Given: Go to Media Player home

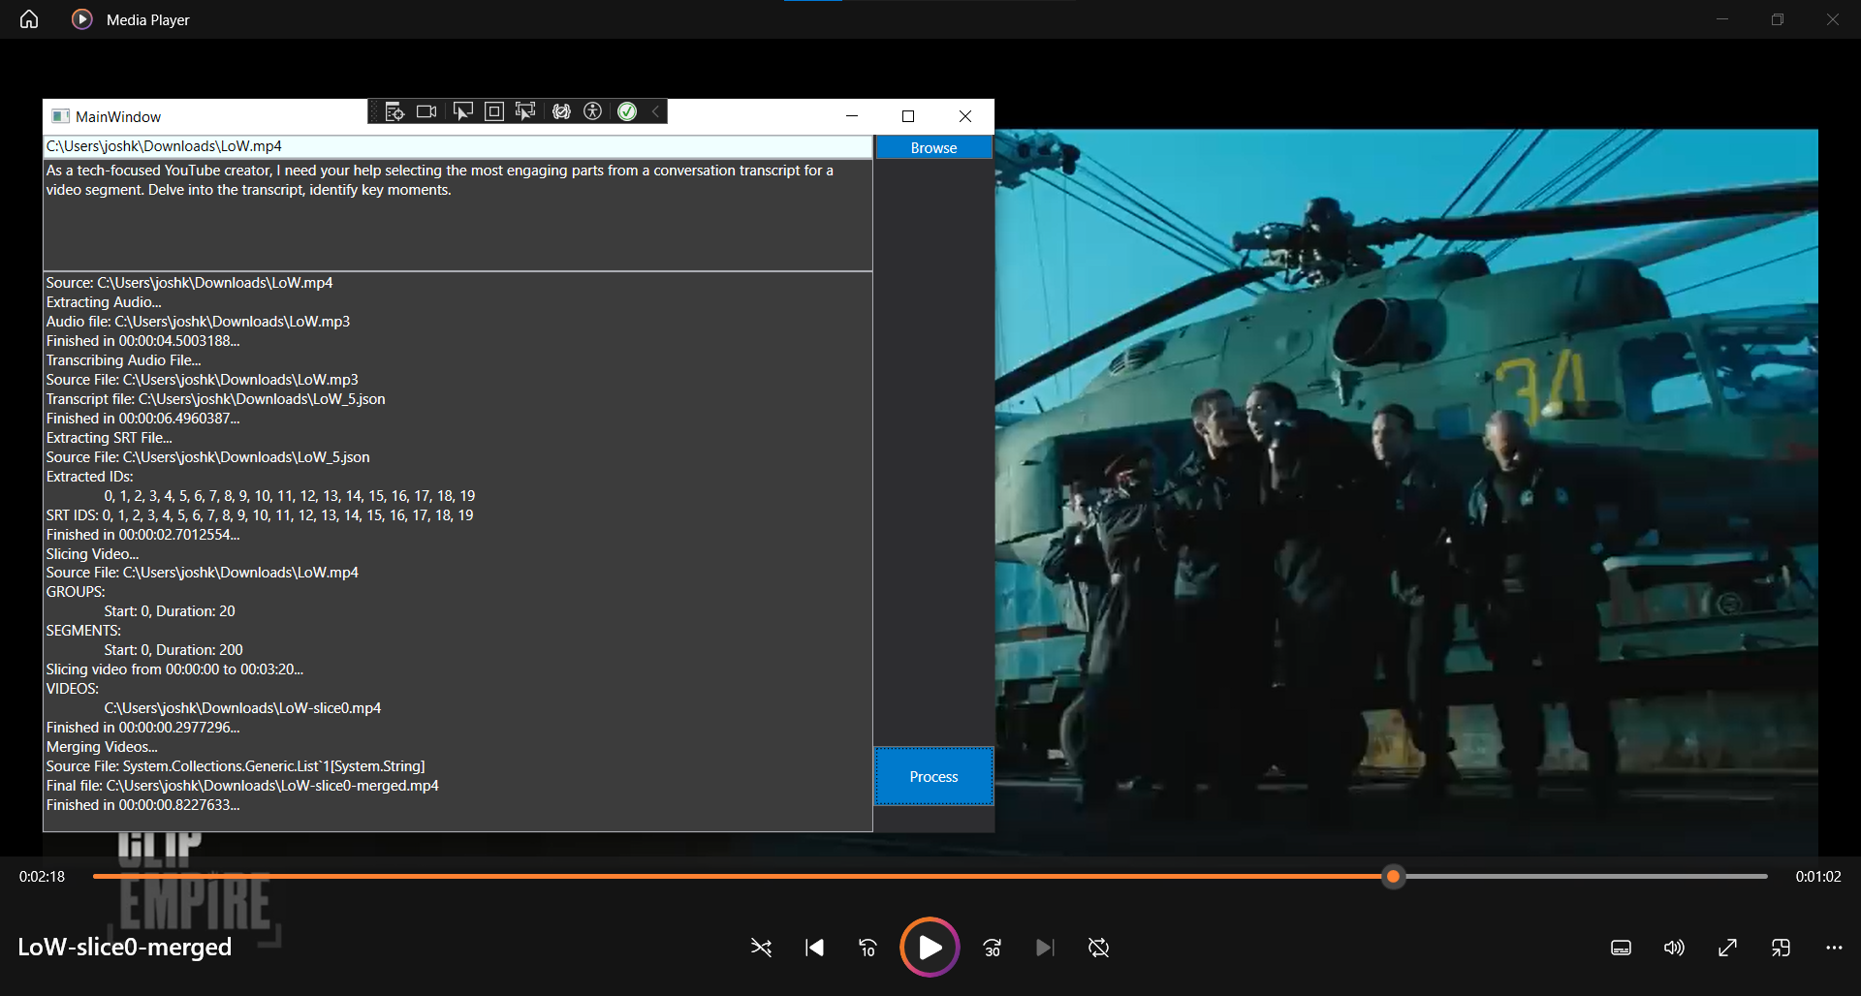Looking at the screenshot, I should pos(29,19).
